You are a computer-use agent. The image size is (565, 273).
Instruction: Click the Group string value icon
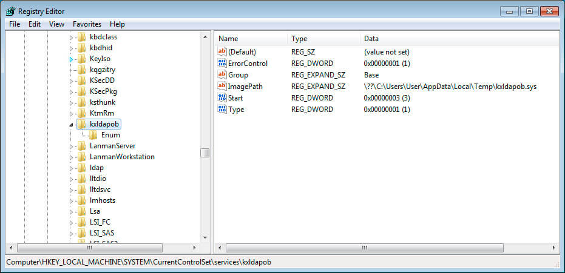pyautogui.click(x=222, y=74)
